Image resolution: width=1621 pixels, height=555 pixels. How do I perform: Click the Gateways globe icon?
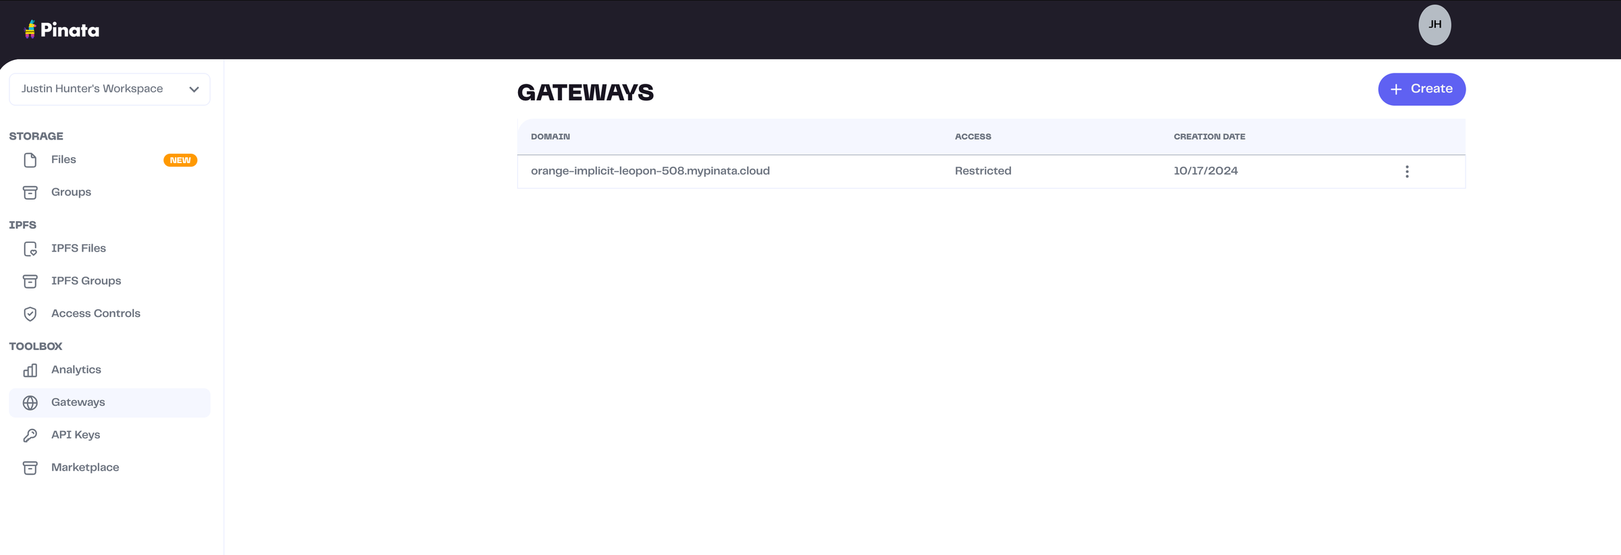(x=30, y=403)
